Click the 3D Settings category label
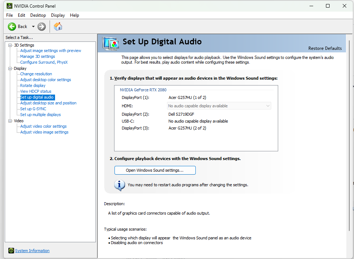354x259 pixels. [x=24, y=45]
